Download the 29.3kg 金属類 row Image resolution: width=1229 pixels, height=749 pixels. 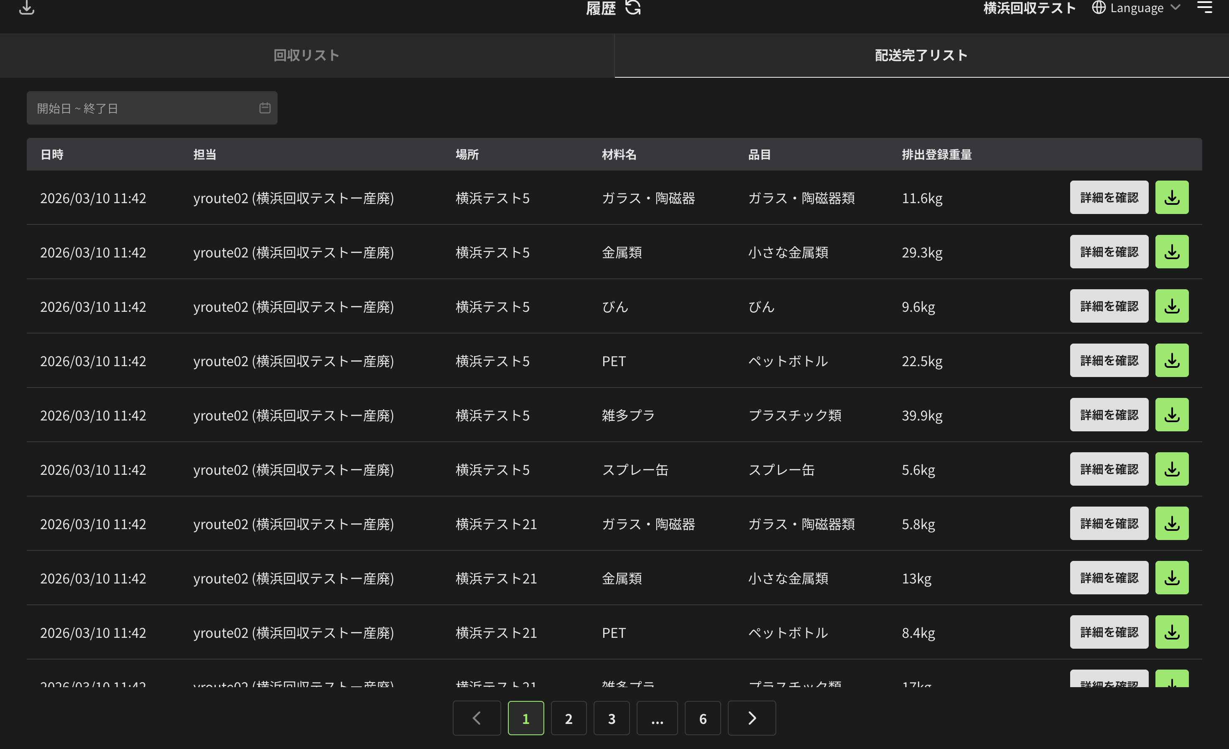coord(1172,252)
